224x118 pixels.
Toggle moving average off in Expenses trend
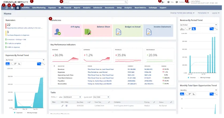coord(43,64)
